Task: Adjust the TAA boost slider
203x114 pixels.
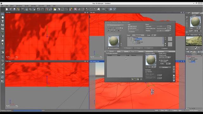Action: click(161, 26)
